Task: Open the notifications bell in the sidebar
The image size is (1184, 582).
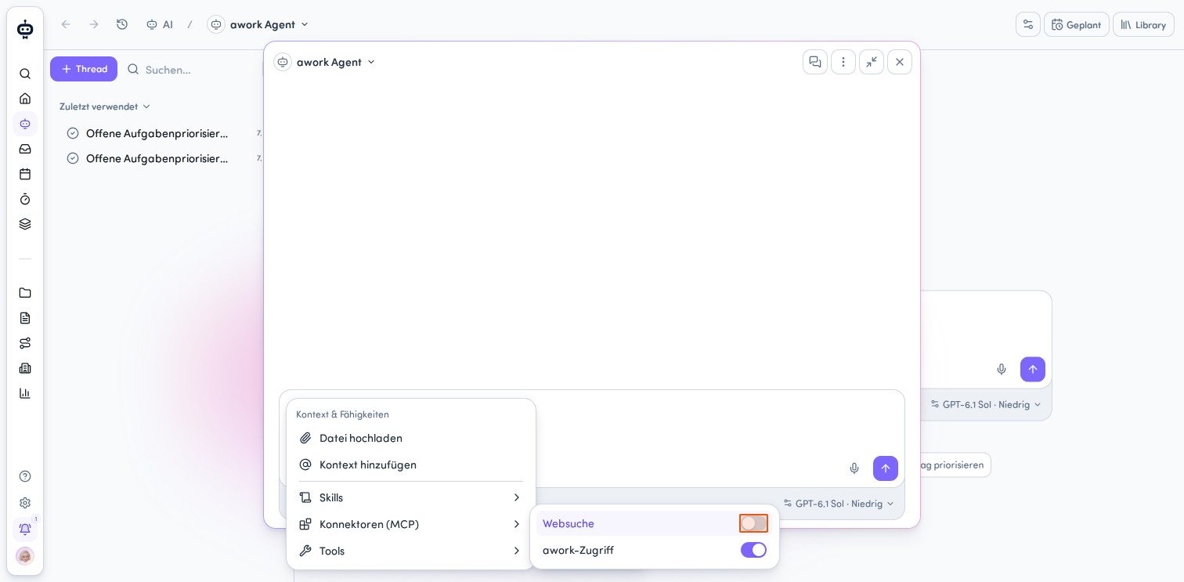Action: [25, 529]
